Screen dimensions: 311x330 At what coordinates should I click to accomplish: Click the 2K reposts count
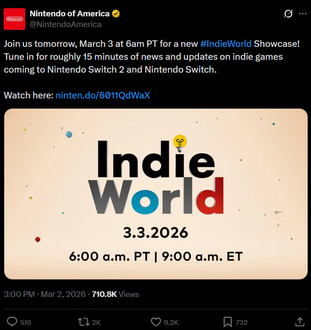point(96,322)
